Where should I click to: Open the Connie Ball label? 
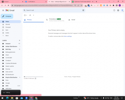click(9, 58)
